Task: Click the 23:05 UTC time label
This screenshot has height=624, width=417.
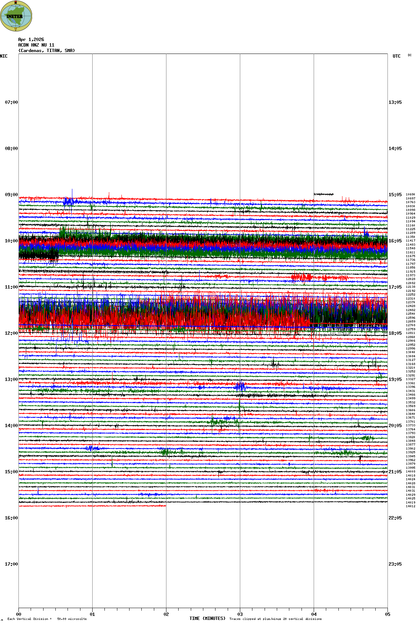Action: (x=395, y=564)
